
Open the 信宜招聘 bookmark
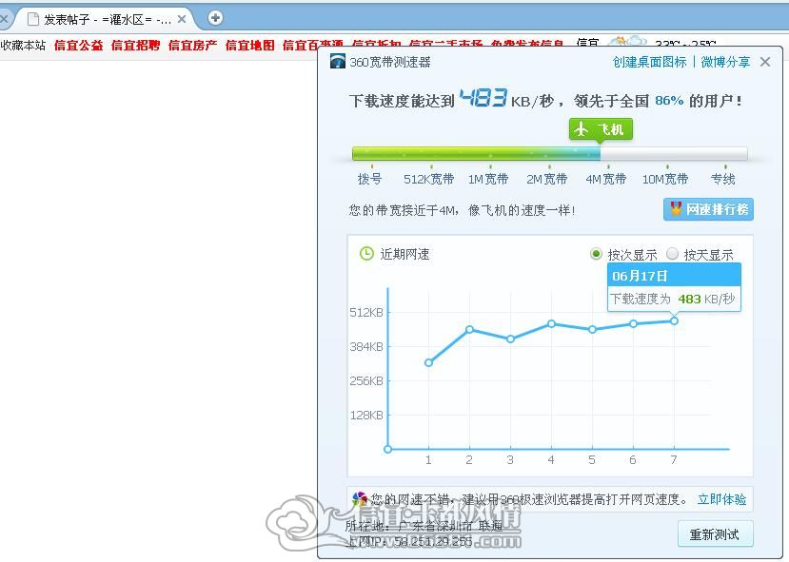pos(135,46)
